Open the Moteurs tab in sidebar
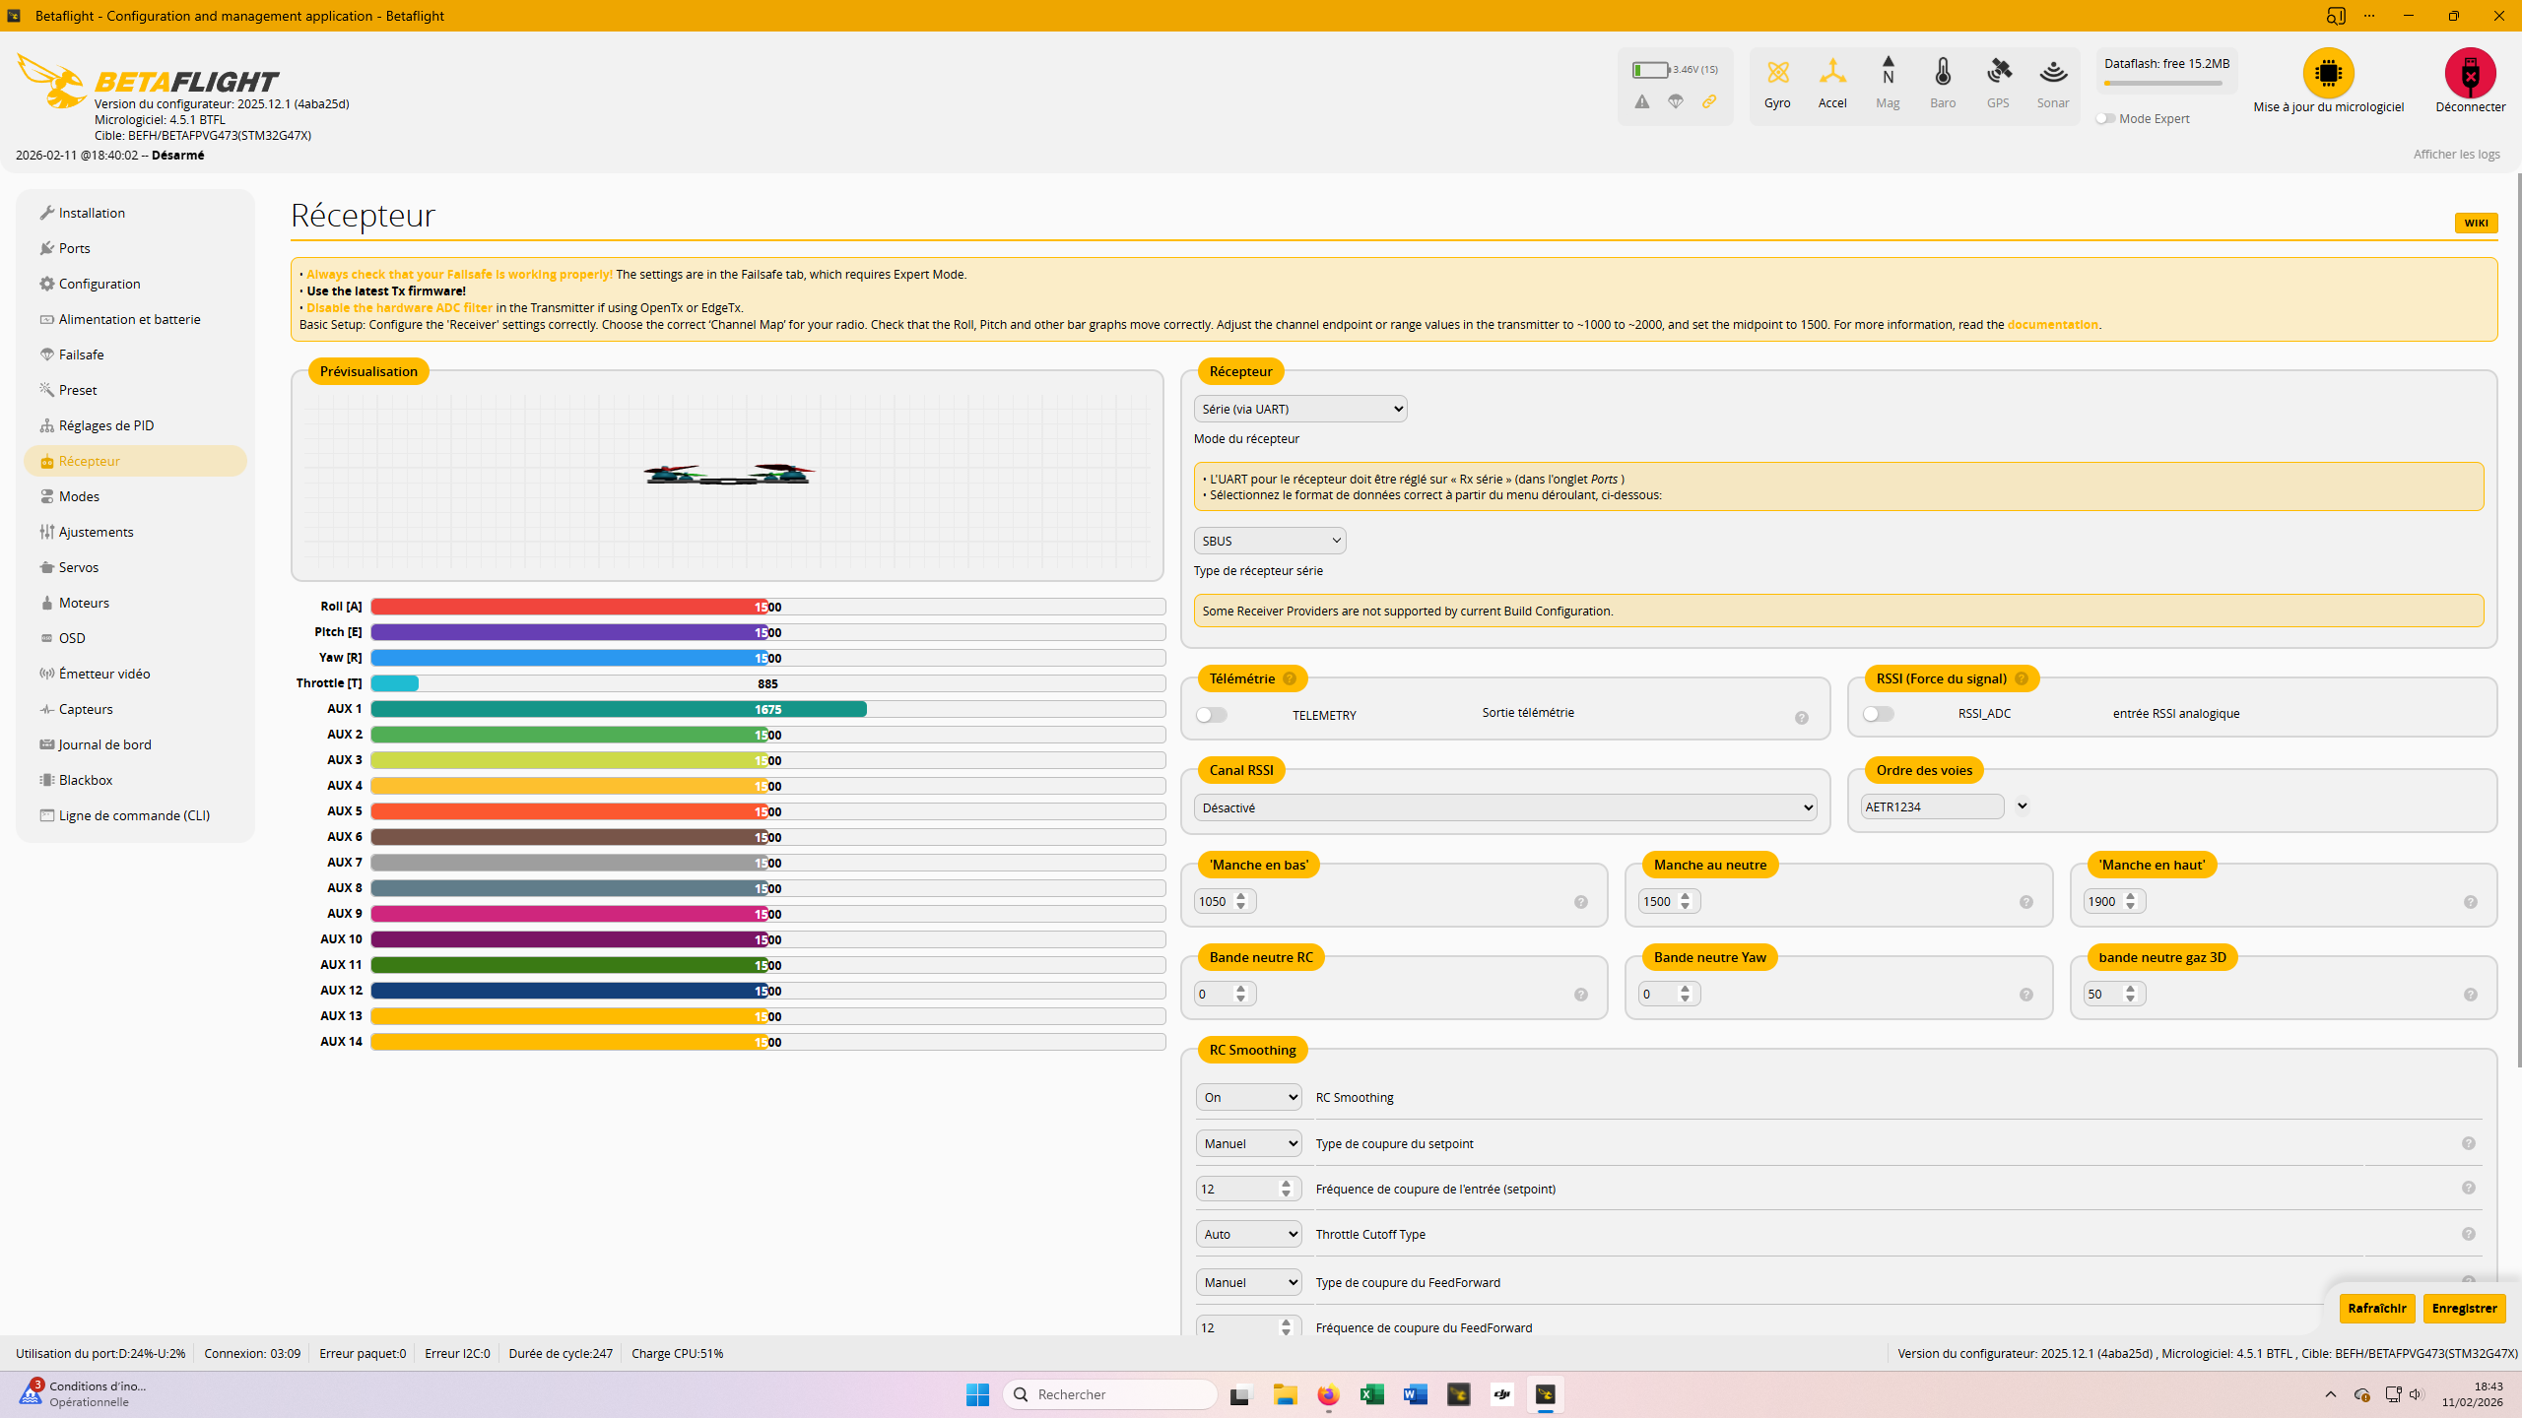 84,603
